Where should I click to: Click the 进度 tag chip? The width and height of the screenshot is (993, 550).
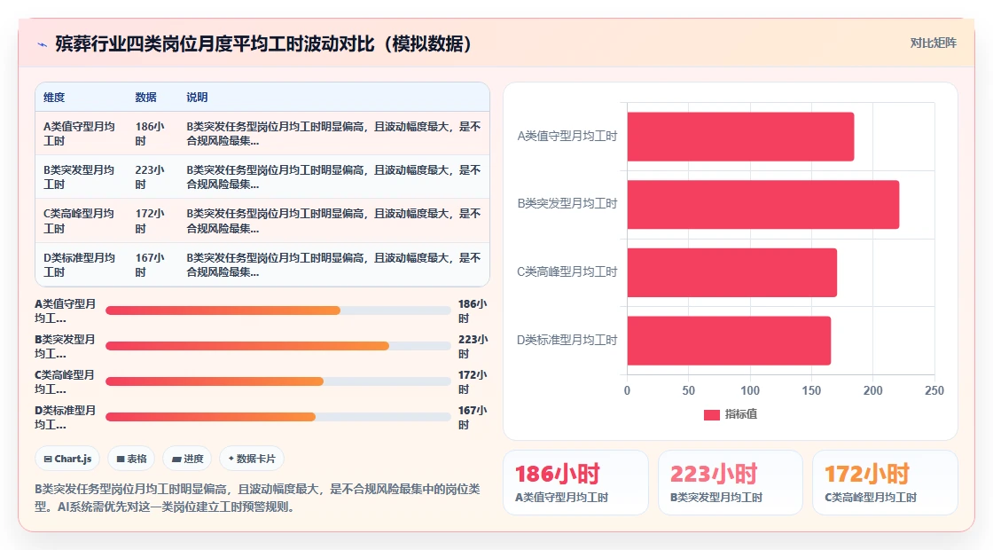pos(187,459)
